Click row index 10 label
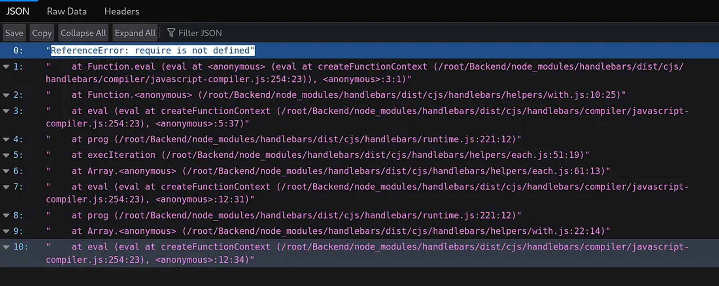719x286 pixels. [x=21, y=247]
